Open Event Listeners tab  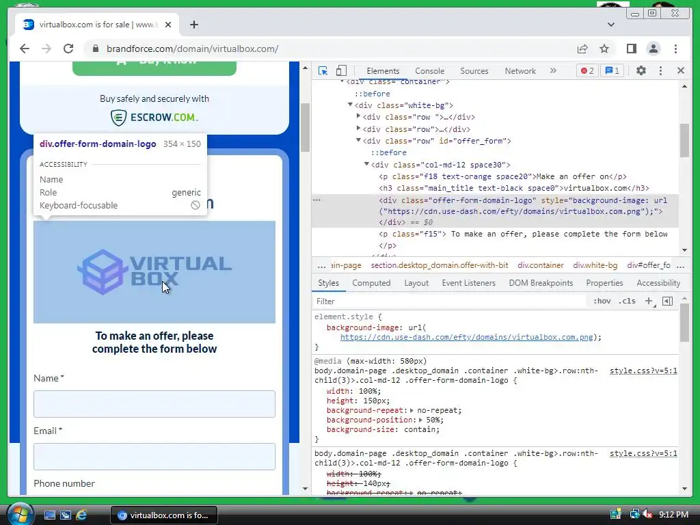[469, 283]
